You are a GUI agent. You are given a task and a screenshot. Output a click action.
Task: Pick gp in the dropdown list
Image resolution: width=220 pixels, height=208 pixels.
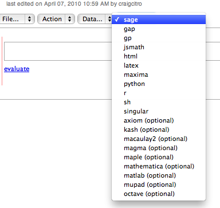coord(159,38)
